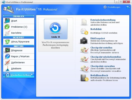
Task: Open the DiskSnapshot link
Action: [x=98, y=39]
